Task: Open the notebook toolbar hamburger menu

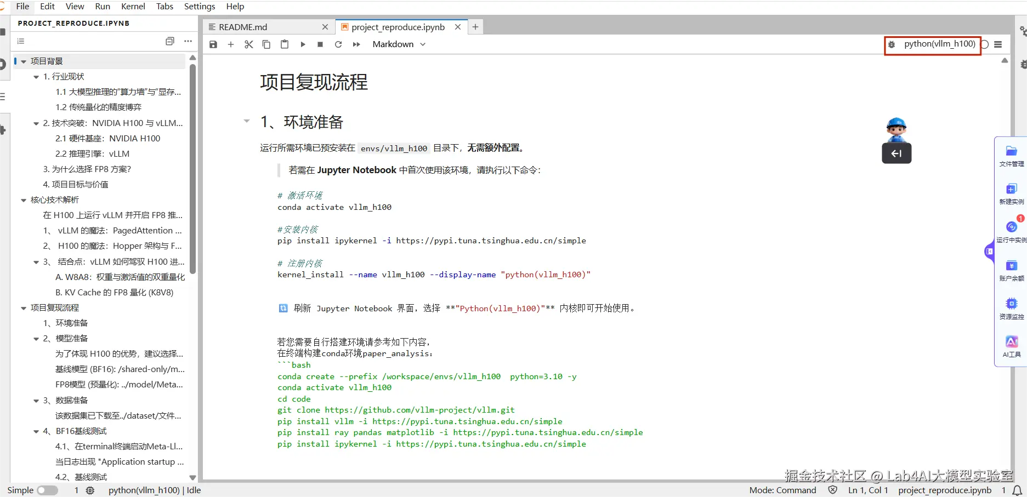Action: (x=998, y=44)
